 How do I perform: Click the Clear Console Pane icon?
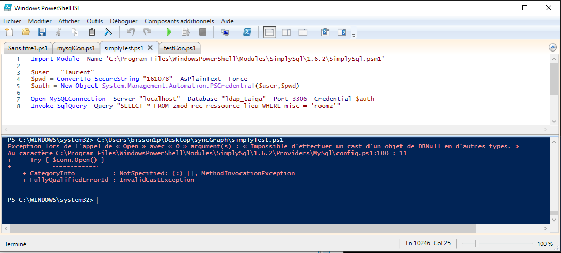coord(109,32)
